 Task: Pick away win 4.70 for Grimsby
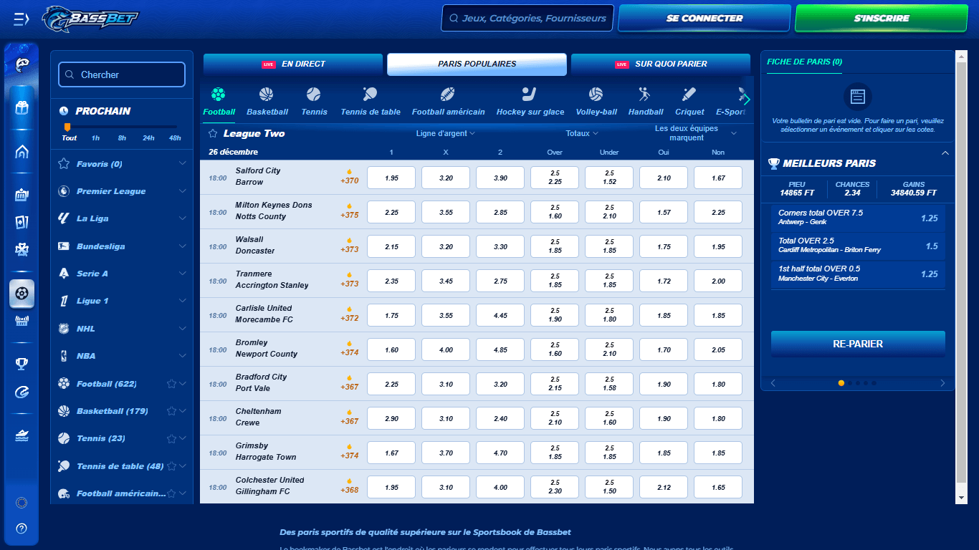tap(500, 453)
